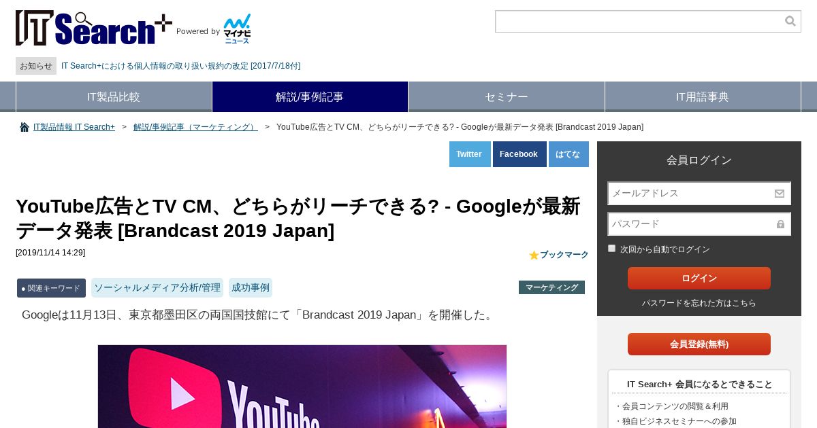Open ソーシャルメディア分析/管理 keyword tag

coord(157,287)
